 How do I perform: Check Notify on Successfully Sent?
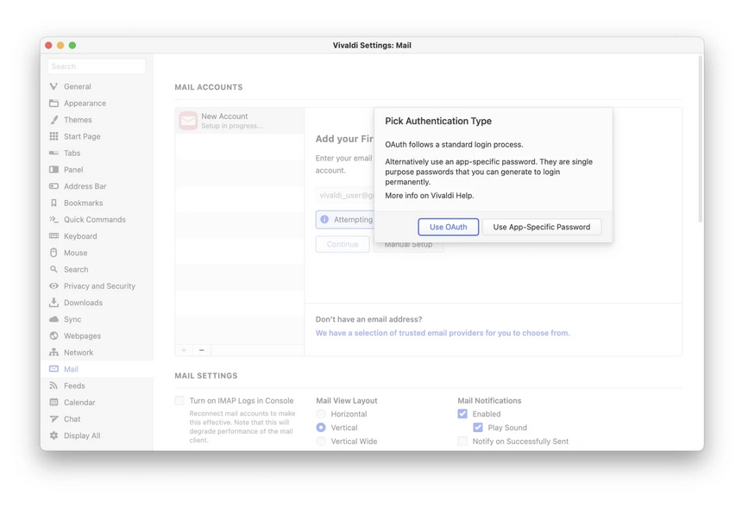(462, 442)
